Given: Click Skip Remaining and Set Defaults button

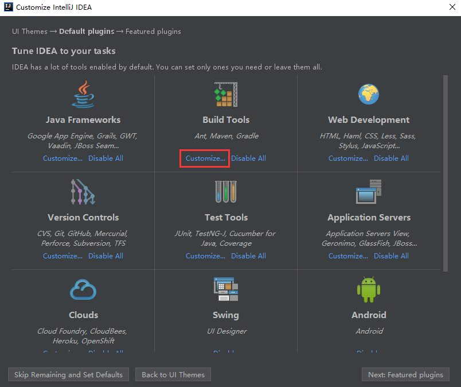Looking at the screenshot, I should point(68,374).
